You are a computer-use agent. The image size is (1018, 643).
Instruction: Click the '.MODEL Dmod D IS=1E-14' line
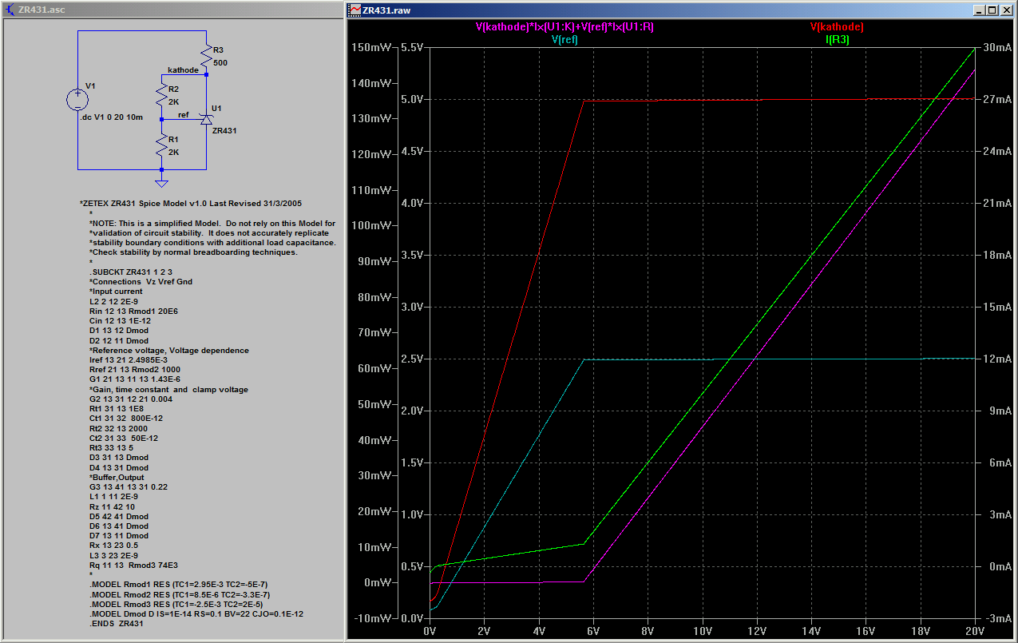pos(196,613)
